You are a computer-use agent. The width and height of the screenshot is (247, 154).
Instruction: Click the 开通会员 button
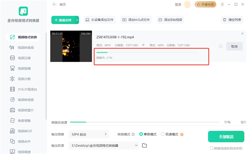click(205, 5)
